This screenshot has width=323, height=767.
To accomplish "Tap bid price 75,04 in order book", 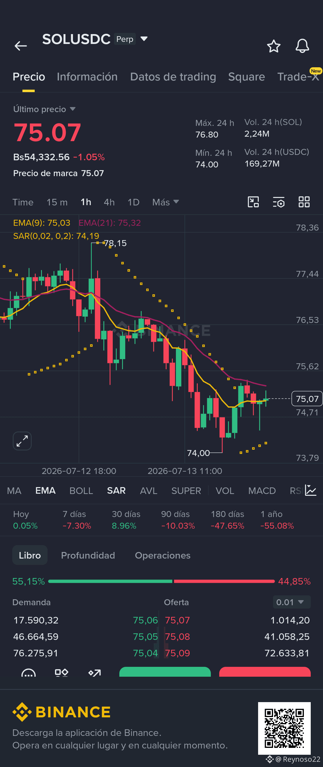I will pyautogui.click(x=145, y=653).
